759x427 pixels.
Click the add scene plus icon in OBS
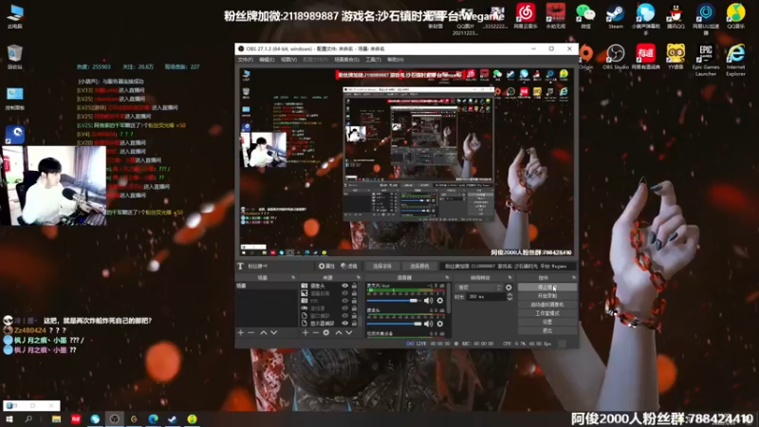[241, 333]
